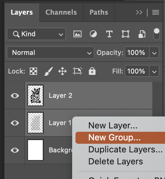Viewport: 165px width, 179px height.
Task: Filter for shape layers icon
Action: coord(126,34)
